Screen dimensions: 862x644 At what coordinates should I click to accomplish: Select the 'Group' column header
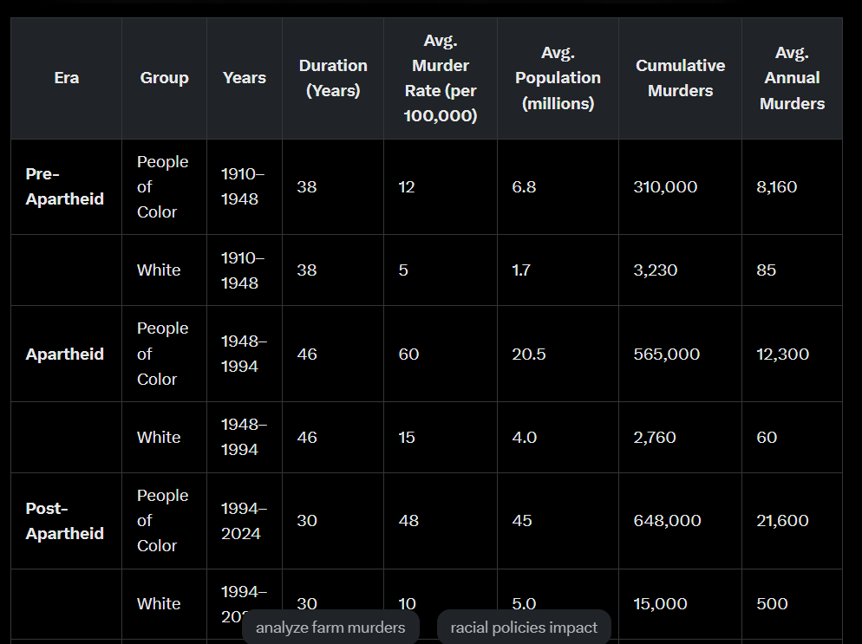coord(165,78)
